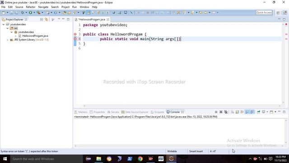Screen dimensions: 289x163
Task: Expand the HellowordProgam.java tree node
Action: pyautogui.click(x=16, y=36)
